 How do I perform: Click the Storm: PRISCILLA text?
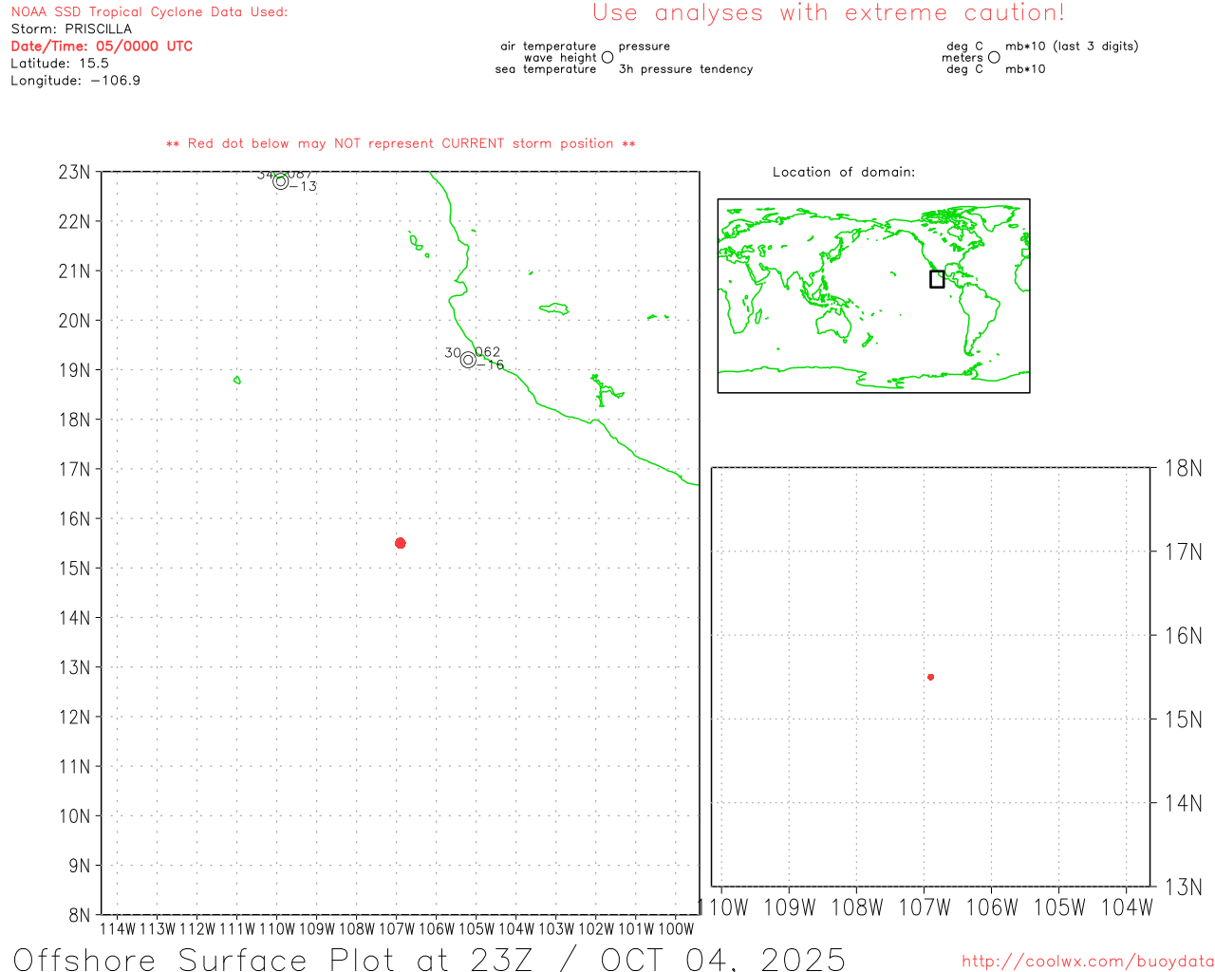coord(71,28)
